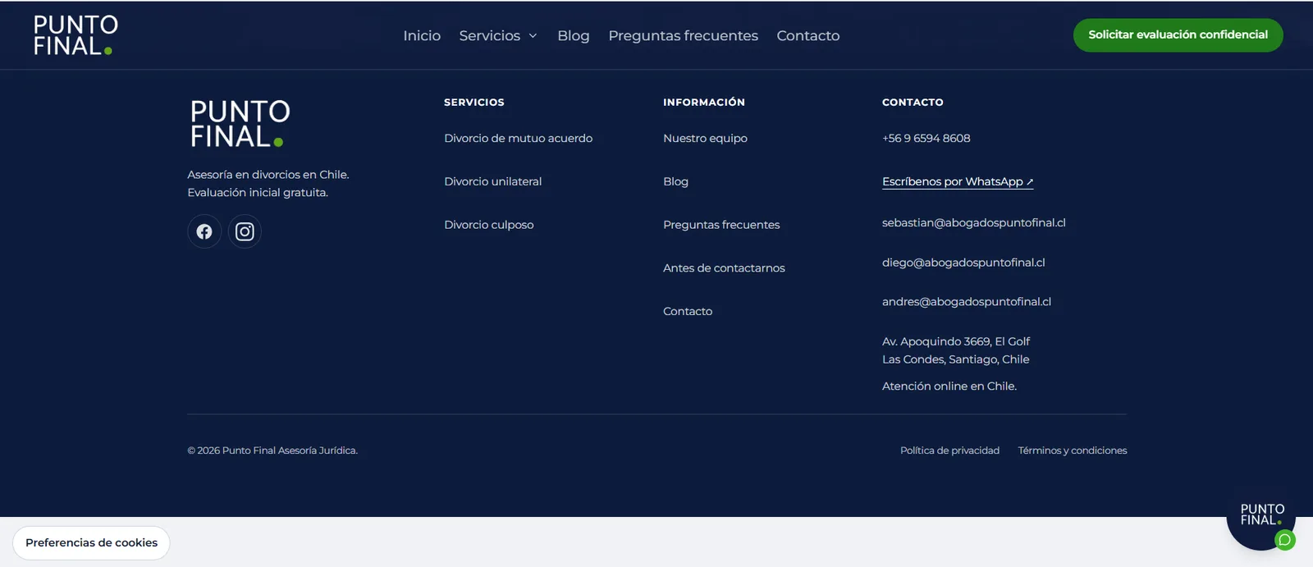Open Blog from the top navigation
Viewport: 1313px width, 567px height.
coord(574,35)
